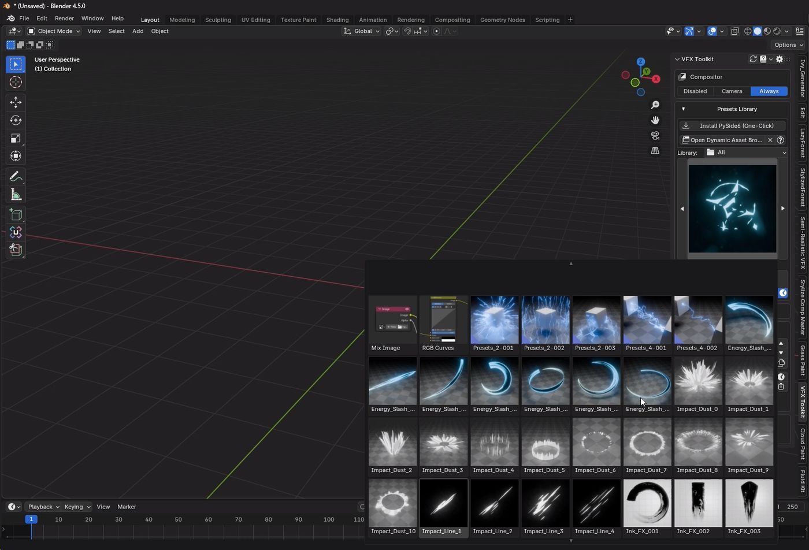The height and width of the screenshot is (550, 809).
Task: Choose the Move tool
Action: point(16,102)
